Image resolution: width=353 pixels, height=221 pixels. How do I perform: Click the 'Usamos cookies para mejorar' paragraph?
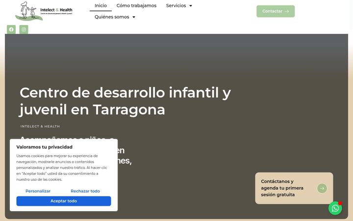62,167
